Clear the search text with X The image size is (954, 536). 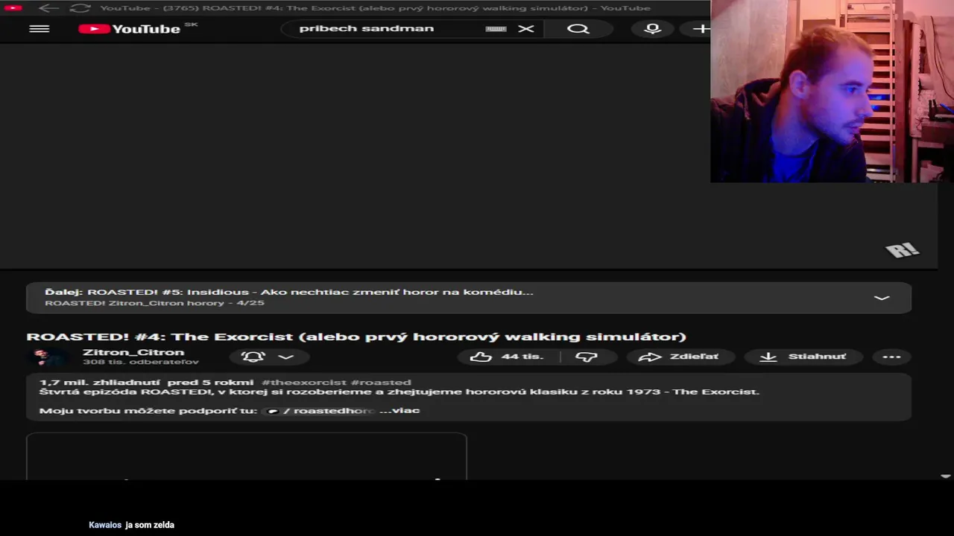tap(526, 28)
